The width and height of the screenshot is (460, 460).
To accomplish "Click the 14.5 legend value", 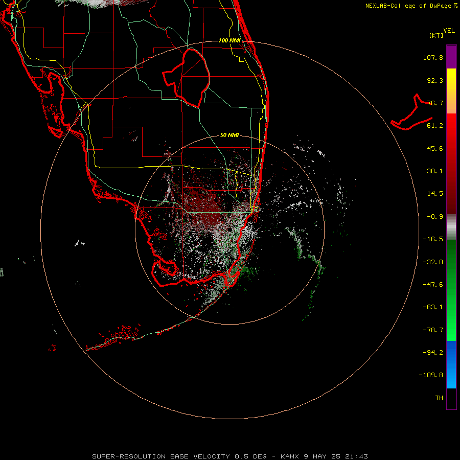I will pyautogui.click(x=435, y=194).
